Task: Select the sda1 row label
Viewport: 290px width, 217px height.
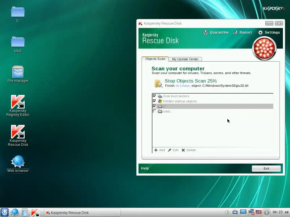Action: pos(167,111)
